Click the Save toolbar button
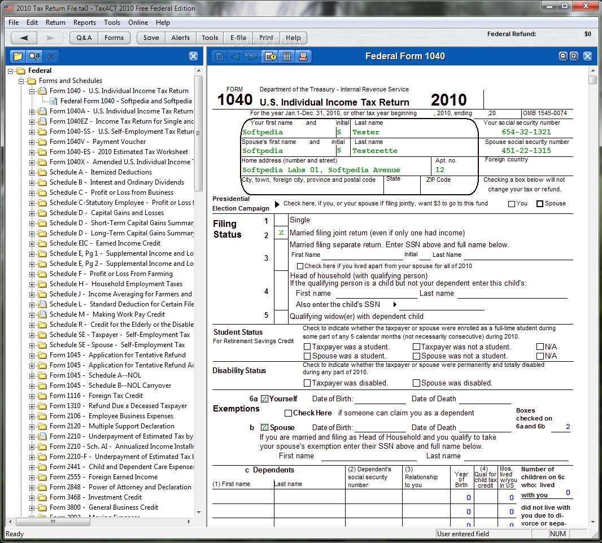 [x=151, y=38]
